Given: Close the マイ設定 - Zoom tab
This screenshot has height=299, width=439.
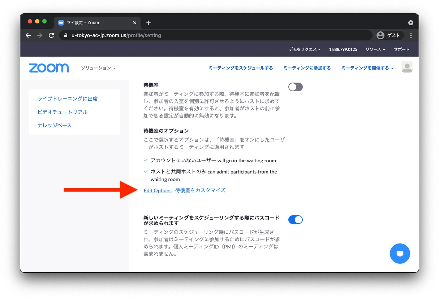Looking at the screenshot, I should pyautogui.click(x=135, y=23).
